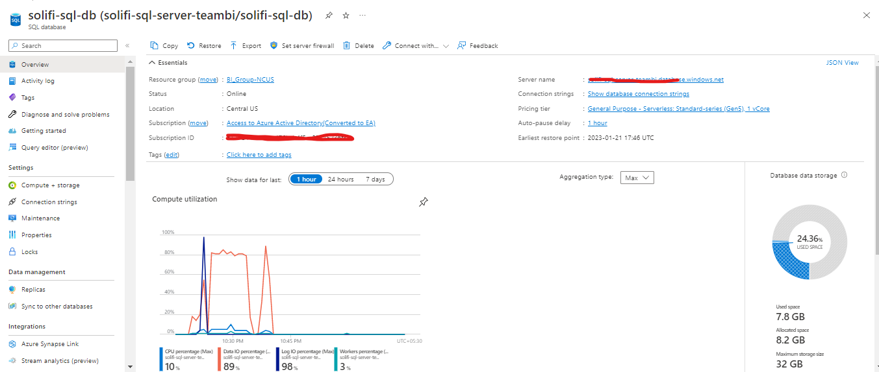Click the Restore toolbar button
This screenshot has width=879, height=372.
204,45
